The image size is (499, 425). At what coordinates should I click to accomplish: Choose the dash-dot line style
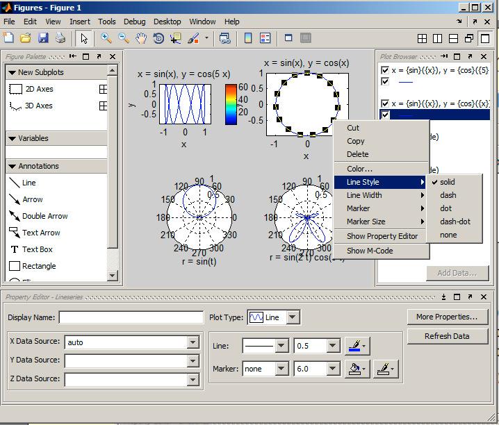pyautogui.click(x=454, y=222)
